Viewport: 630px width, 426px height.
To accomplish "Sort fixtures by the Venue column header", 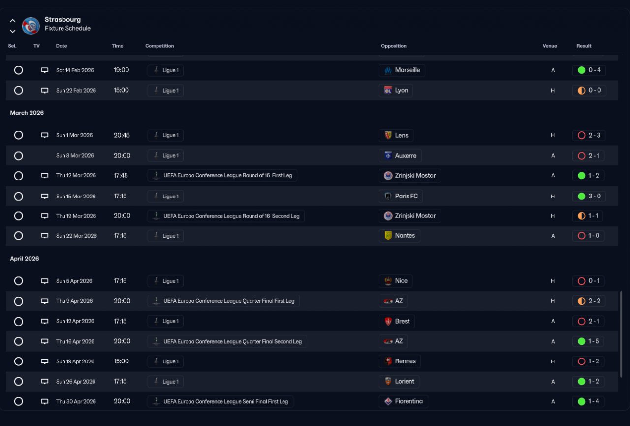I will point(550,46).
